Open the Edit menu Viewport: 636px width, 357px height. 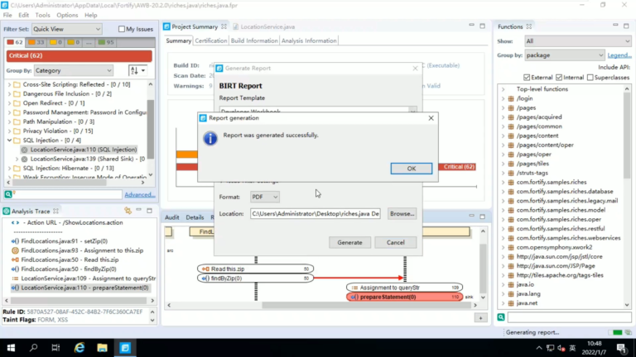pos(23,15)
